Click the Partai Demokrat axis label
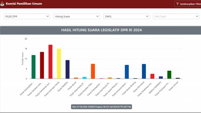 pyautogui.click(x=139, y=87)
